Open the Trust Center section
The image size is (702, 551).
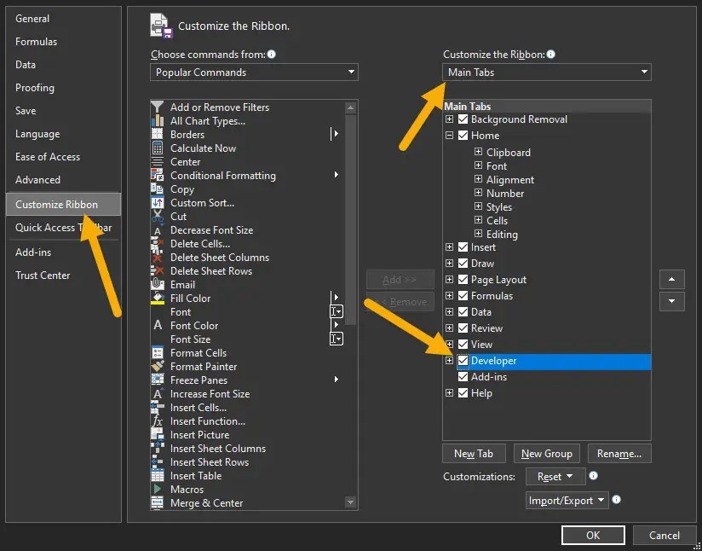tap(43, 275)
